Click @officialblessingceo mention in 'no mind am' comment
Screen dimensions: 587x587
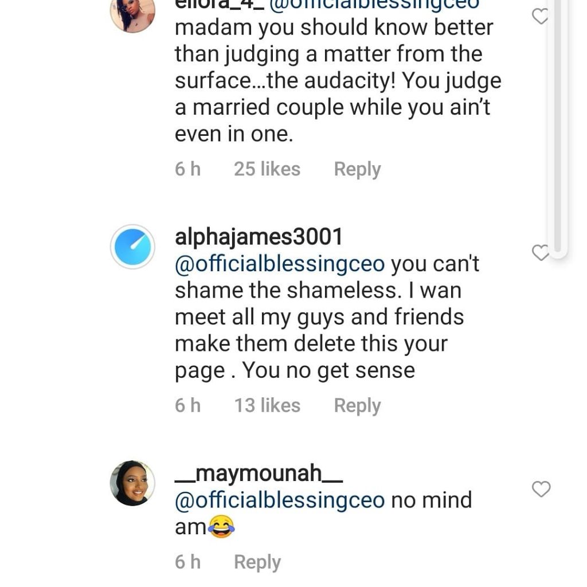[280, 500]
